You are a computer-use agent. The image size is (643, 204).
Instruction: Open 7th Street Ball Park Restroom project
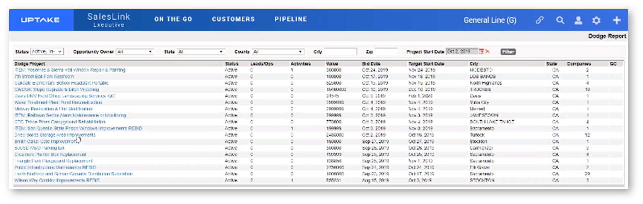[44, 76]
